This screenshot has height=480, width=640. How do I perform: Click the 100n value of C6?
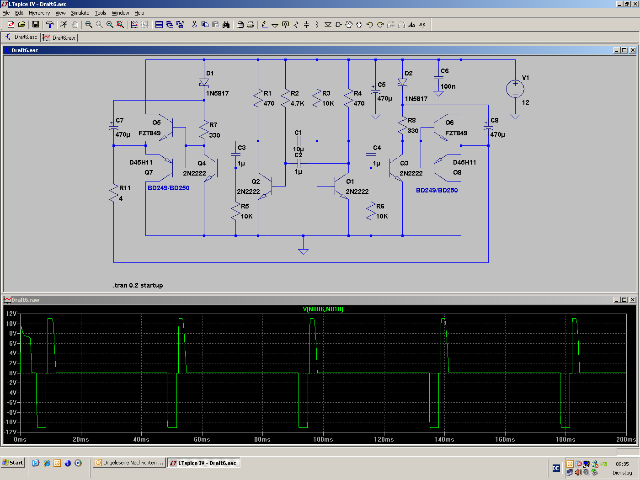(448, 86)
